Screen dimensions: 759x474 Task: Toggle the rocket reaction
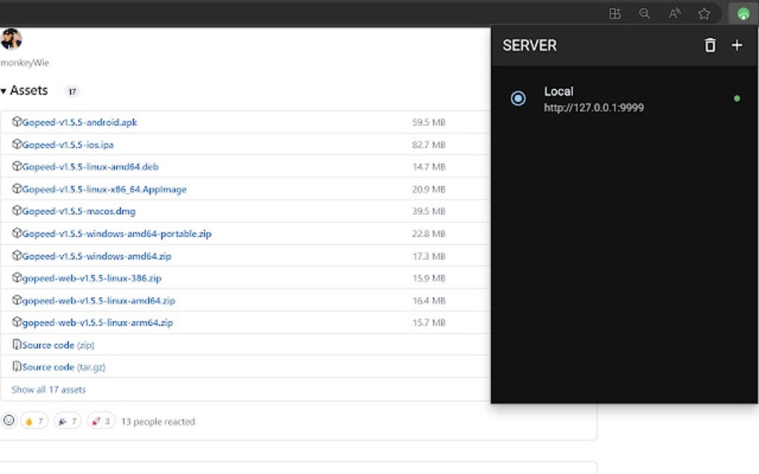coord(101,421)
